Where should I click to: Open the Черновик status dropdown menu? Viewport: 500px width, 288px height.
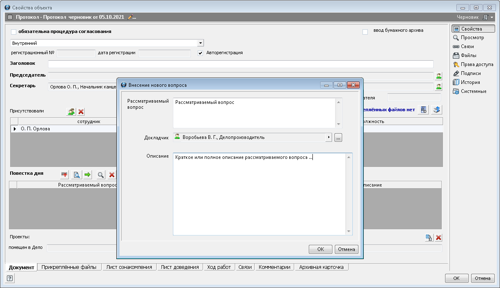coord(491,18)
